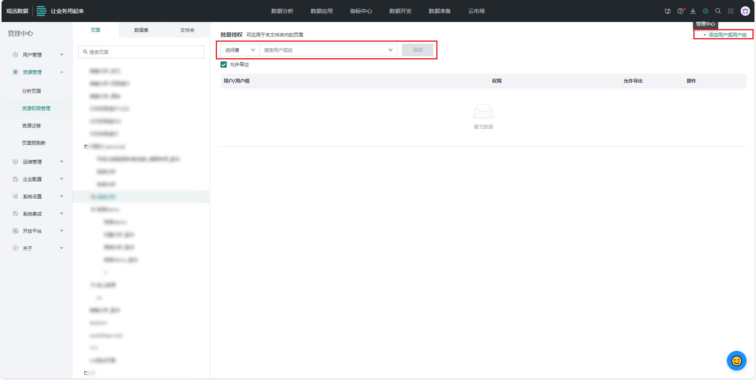Open the 搜索用户或组 dropdown

[x=328, y=50]
